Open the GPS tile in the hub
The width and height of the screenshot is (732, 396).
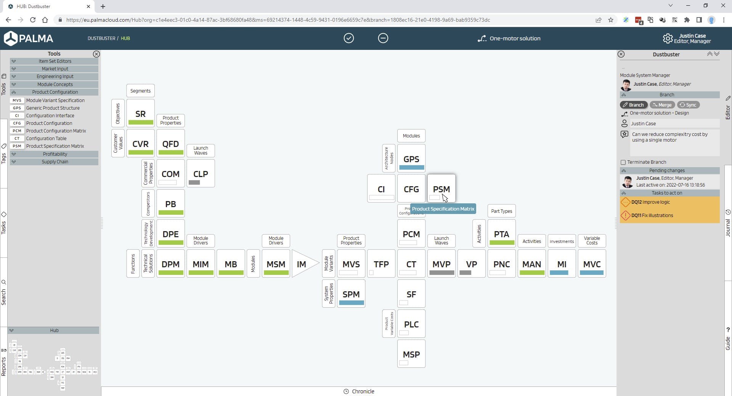coord(411,159)
